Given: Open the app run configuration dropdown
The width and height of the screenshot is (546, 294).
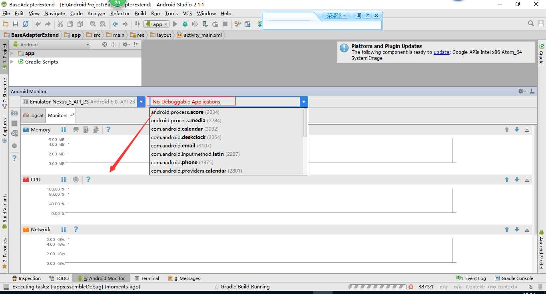Looking at the screenshot, I should [x=157, y=24].
